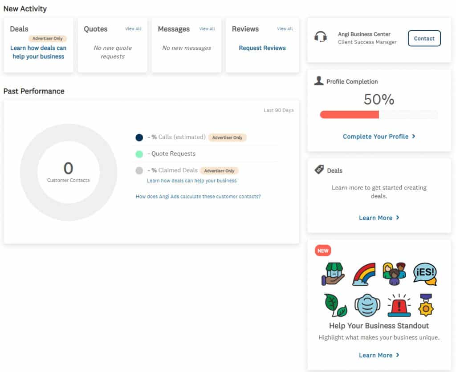Click View All in Quotes card
Image resolution: width=456 pixels, height=372 pixels.
[133, 29]
